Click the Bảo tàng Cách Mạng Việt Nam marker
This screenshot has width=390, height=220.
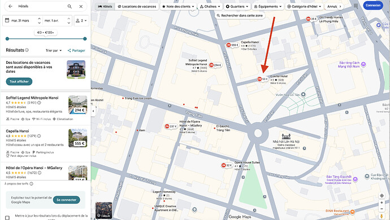click(x=363, y=64)
